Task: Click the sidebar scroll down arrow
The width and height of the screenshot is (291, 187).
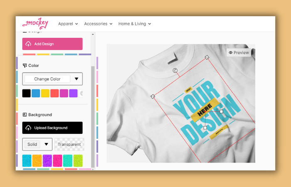Action: [x=93, y=169]
